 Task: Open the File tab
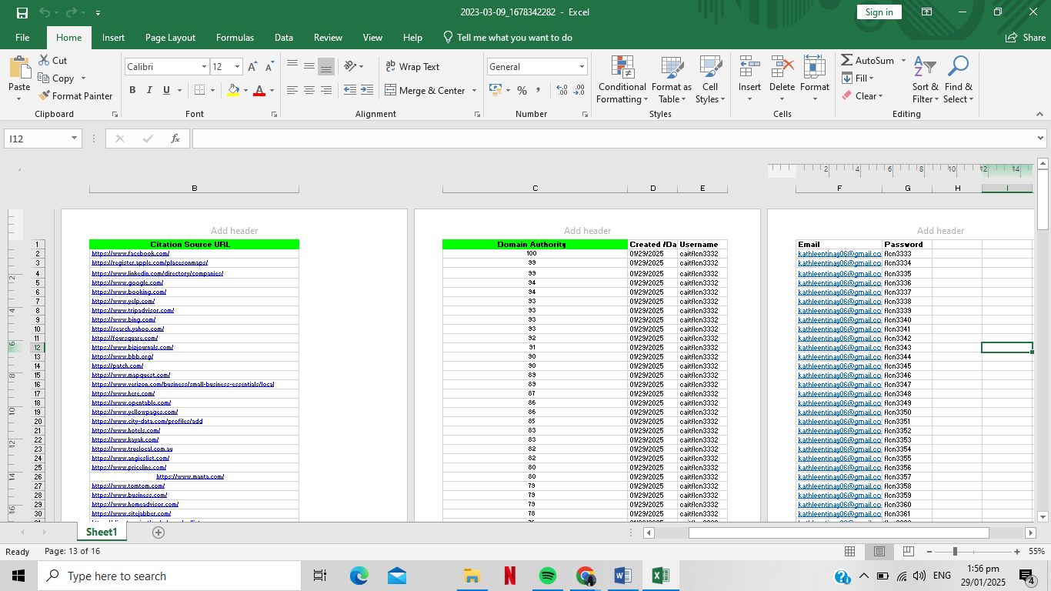pyautogui.click(x=22, y=37)
